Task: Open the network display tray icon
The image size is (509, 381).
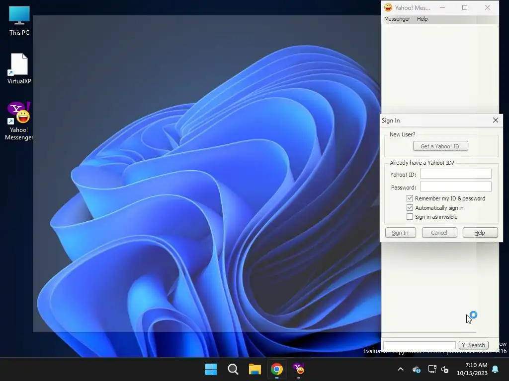Action: coord(432,369)
